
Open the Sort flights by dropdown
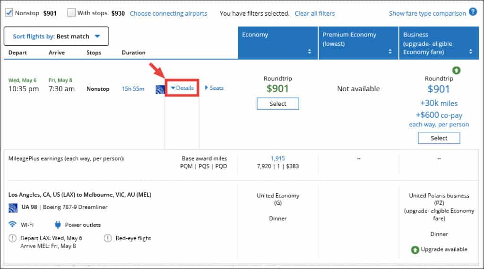[x=56, y=36]
